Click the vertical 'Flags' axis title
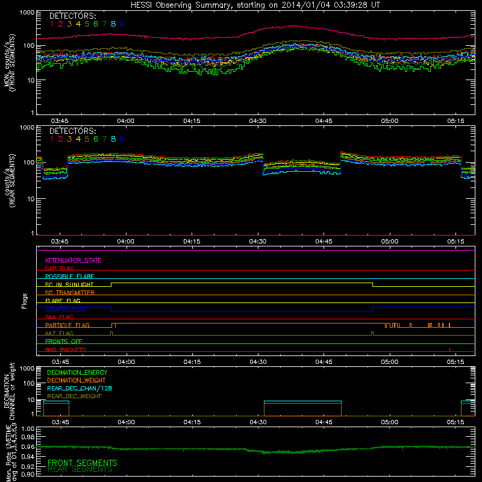The image size is (482, 482). click(25, 301)
